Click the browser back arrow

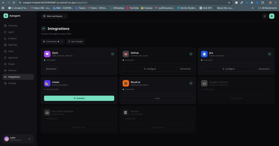tap(3, 3)
